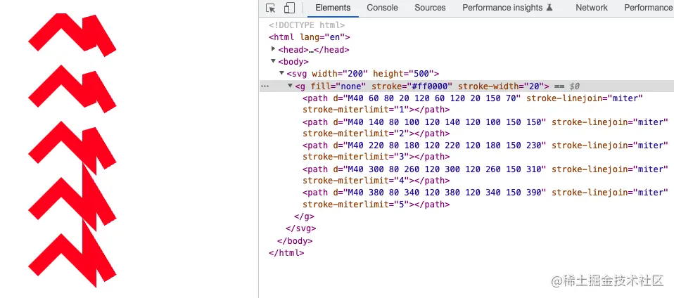
Task: Click the fourth red zigzag shape
Action: click(x=72, y=198)
